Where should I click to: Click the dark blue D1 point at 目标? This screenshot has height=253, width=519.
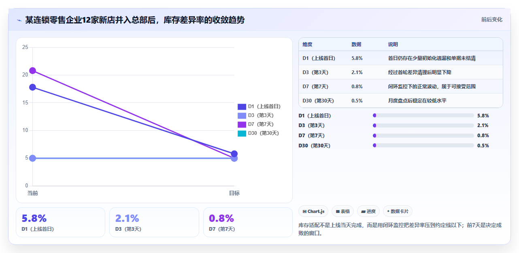(x=234, y=154)
